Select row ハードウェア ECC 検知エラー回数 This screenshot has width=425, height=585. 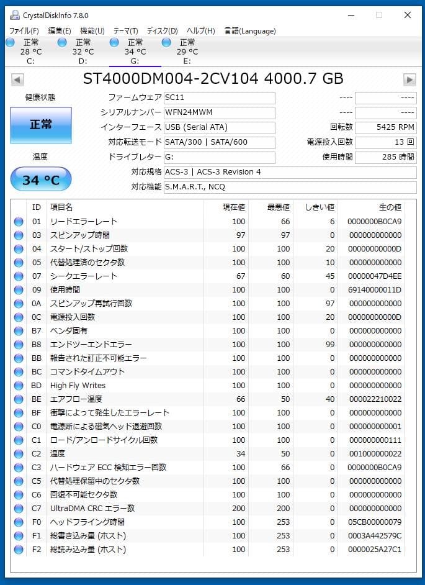click(x=208, y=468)
